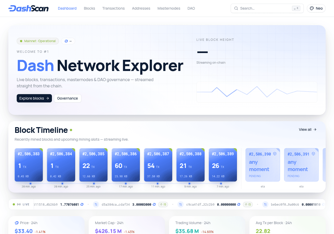Click the LIVE BLOCK HEIGHT label

[x=215, y=40]
